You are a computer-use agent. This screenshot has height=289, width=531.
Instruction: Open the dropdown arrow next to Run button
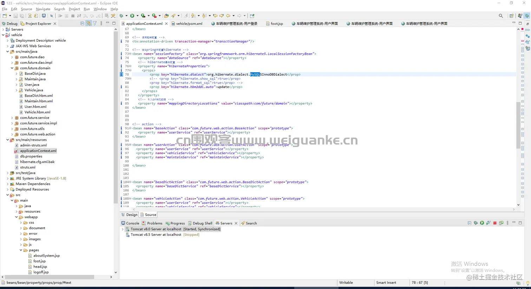point(137,16)
